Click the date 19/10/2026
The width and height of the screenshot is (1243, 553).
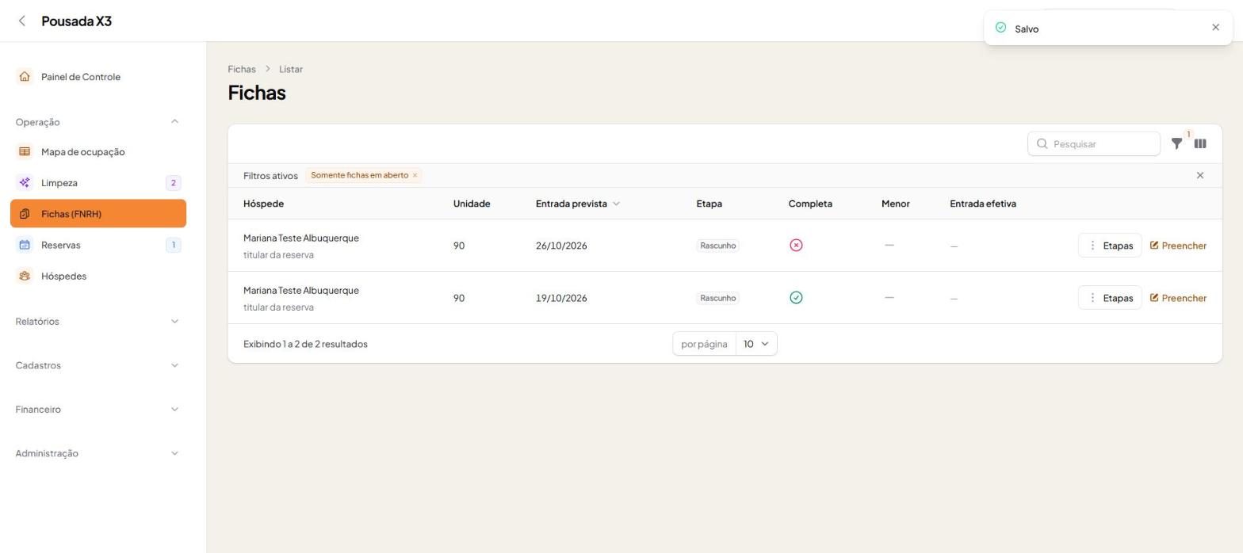pos(561,298)
